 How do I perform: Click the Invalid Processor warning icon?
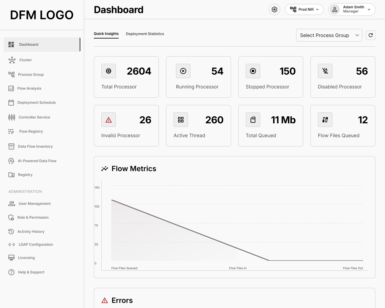pyautogui.click(x=109, y=120)
